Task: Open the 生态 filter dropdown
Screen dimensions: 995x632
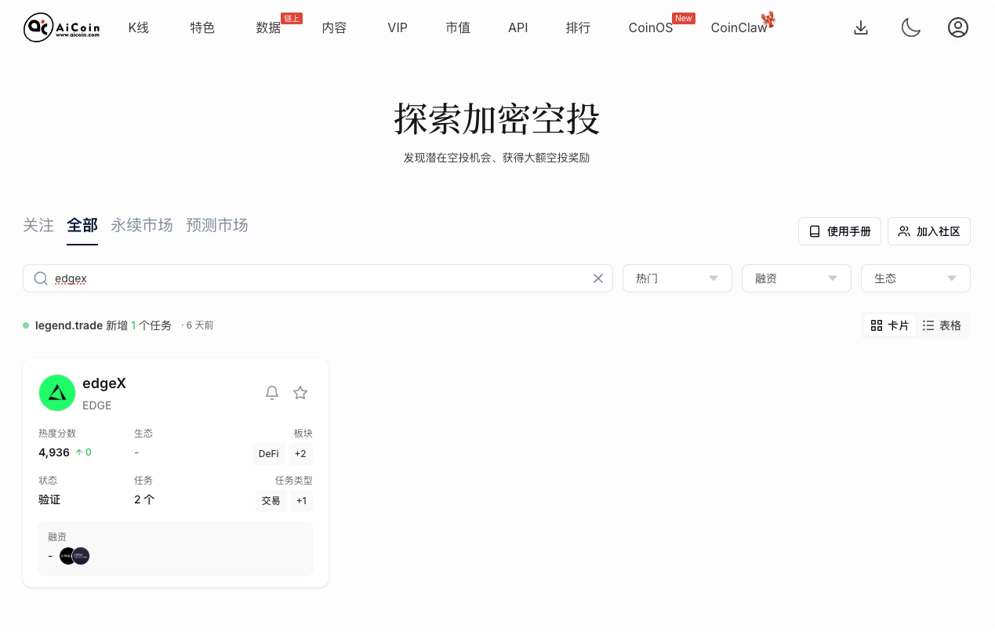Action: [915, 278]
